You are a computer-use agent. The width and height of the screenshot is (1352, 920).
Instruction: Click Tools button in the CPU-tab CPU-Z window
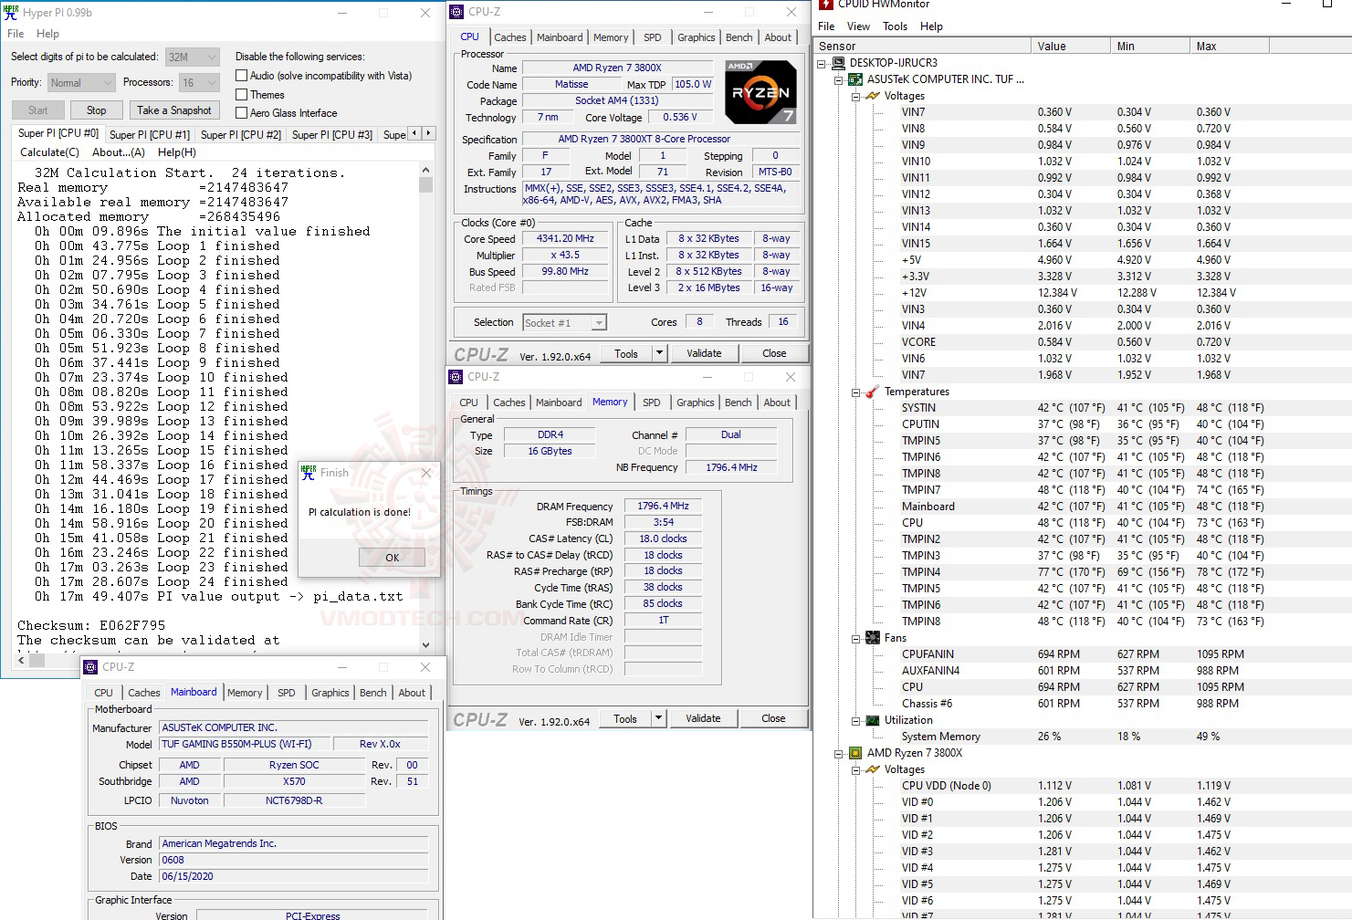click(626, 353)
